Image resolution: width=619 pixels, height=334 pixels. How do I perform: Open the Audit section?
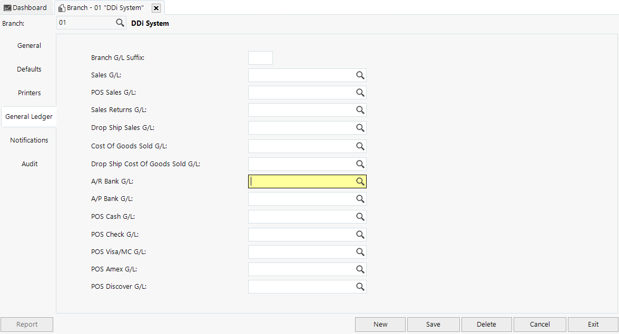coord(29,164)
